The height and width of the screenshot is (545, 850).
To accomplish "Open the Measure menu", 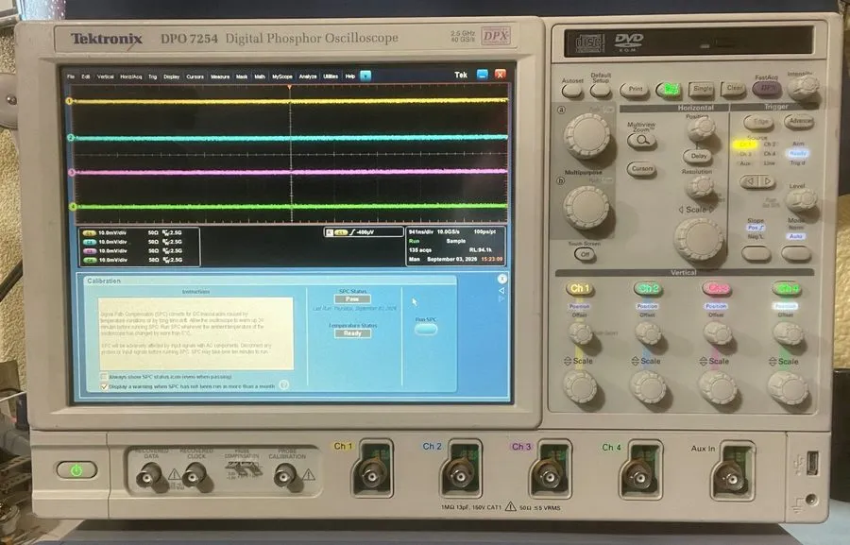I will pyautogui.click(x=220, y=77).
